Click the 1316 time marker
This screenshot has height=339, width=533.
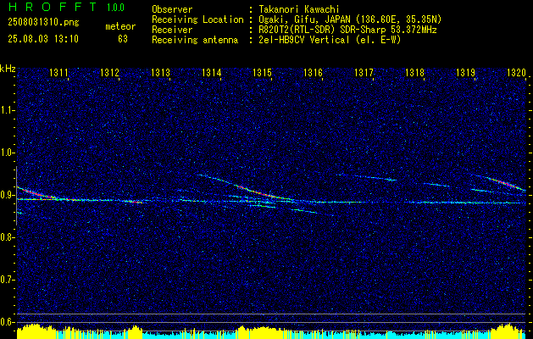313,72
